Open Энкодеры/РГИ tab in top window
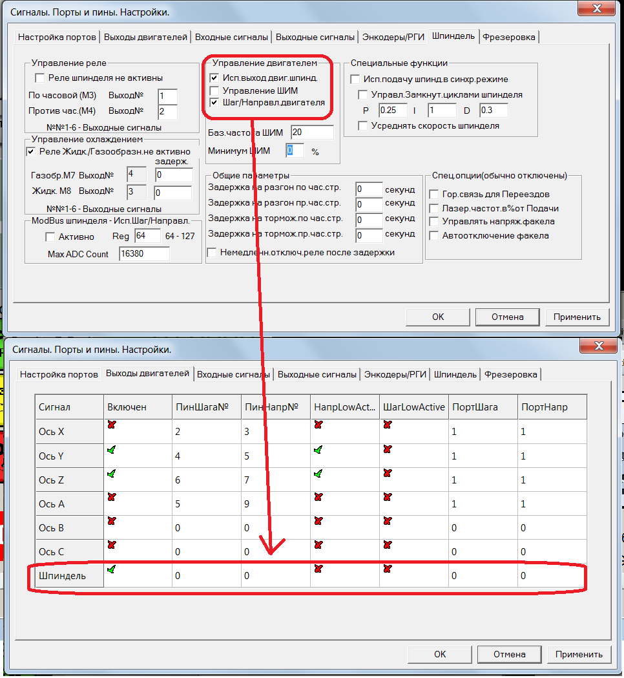This screenshot has height=678, width=624. tap(393, 37)
